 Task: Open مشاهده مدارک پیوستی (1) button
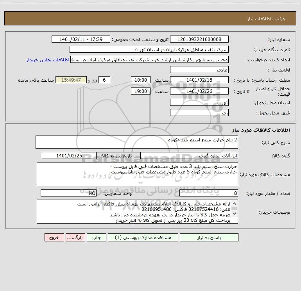(x=143, y=237)
